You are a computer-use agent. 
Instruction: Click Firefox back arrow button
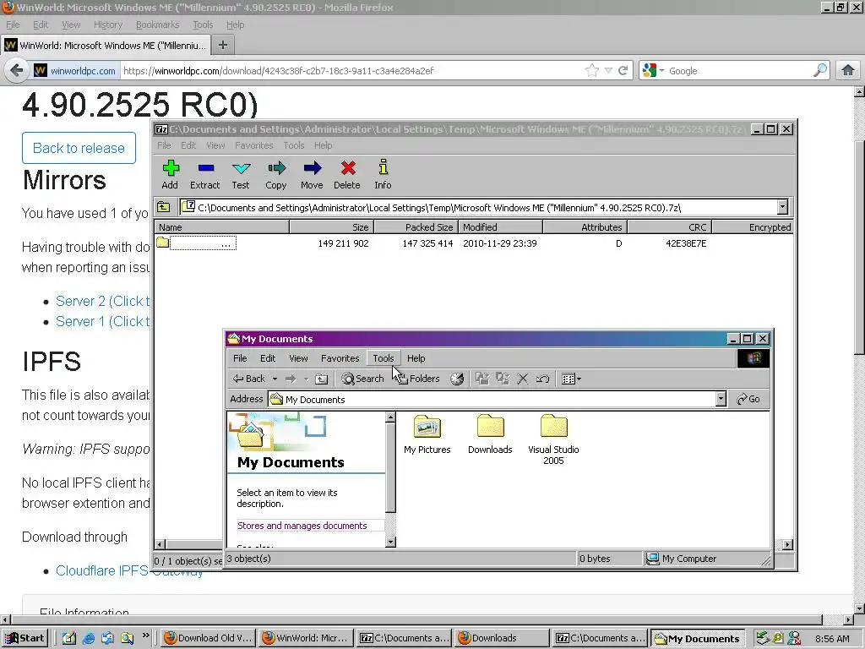(x=17, y=71)
